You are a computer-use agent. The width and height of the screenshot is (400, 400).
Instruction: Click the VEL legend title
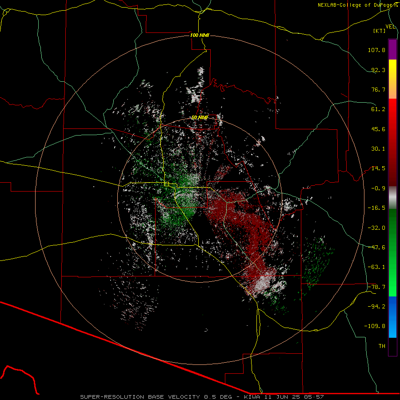click(x=390, y=27)
